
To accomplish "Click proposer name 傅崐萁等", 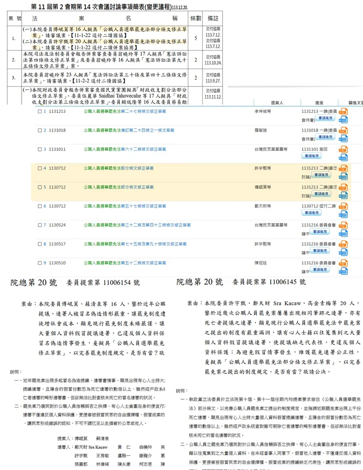I will pyautogui.click(x=263, y=187).
